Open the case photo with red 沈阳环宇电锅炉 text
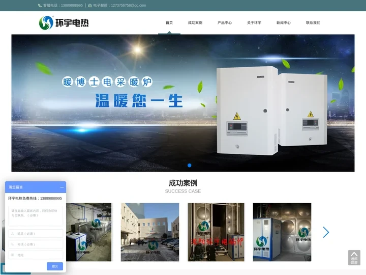 216,232
